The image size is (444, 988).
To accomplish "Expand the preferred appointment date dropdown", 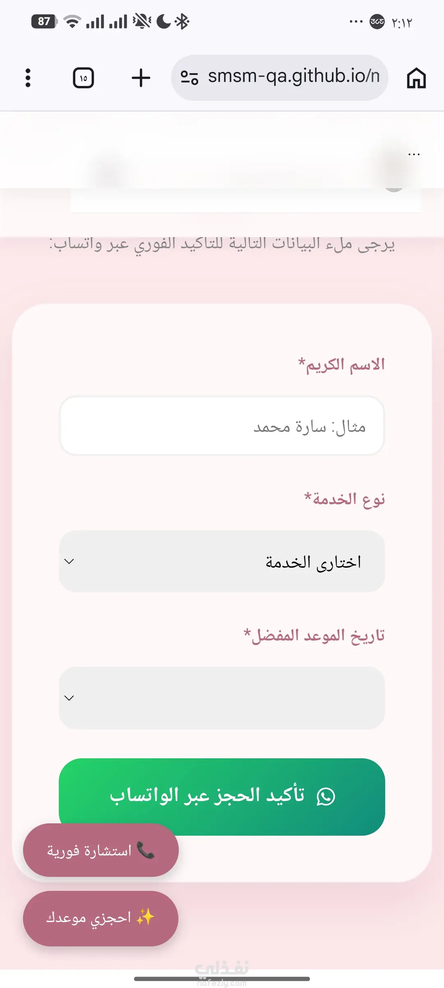I will (x=222, y=698).
